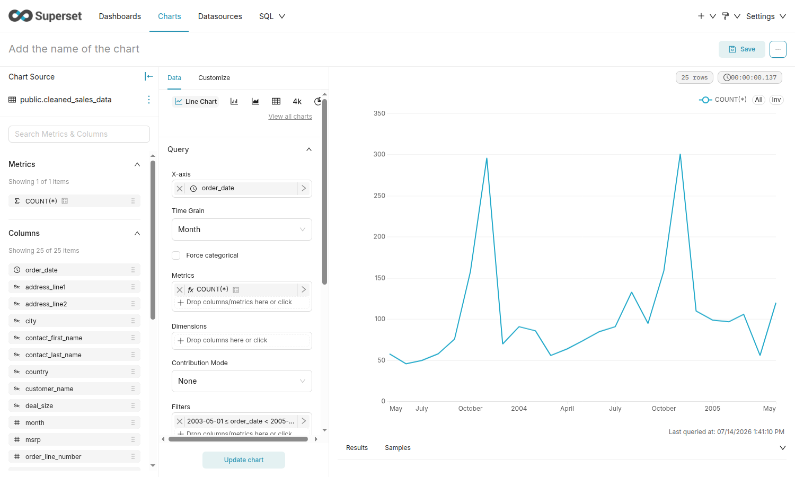The image size is (795, 477).
Task: Select the 4k big number chart icon
Action: pyautogui.click(x=297, y=101)
